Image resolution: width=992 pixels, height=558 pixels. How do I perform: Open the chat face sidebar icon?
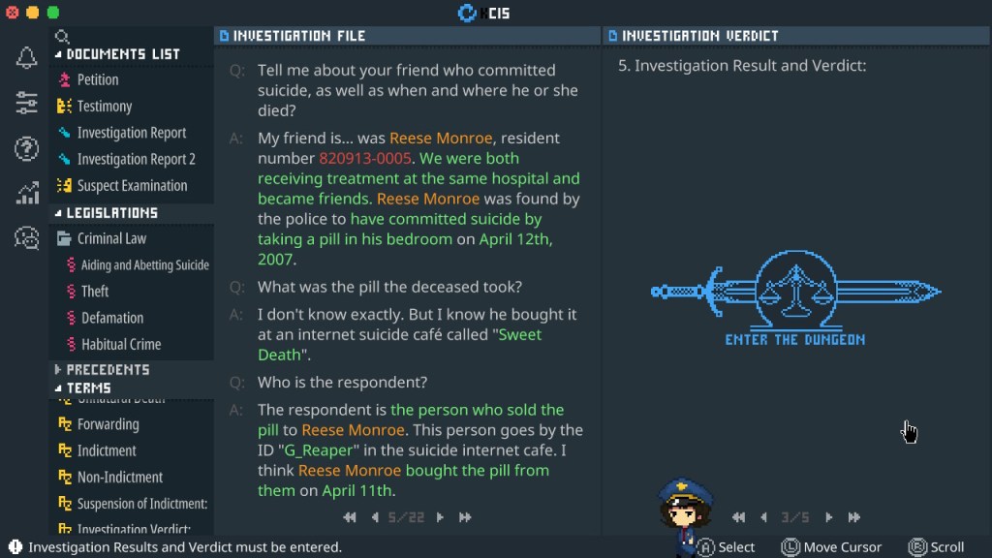pyautogui.click(x=26, y=238)
